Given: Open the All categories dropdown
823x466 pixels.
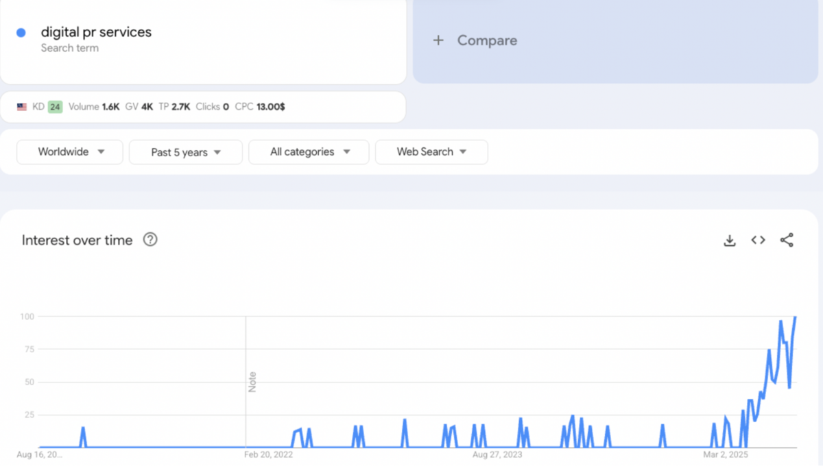Looking at the screenshot, I should click(309, 152).
